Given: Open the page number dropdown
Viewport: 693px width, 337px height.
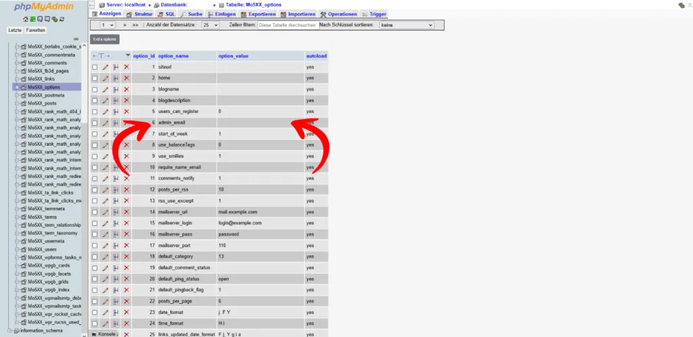Looking at the screenshot, I should pyautogui.click(x=108, y=25).
